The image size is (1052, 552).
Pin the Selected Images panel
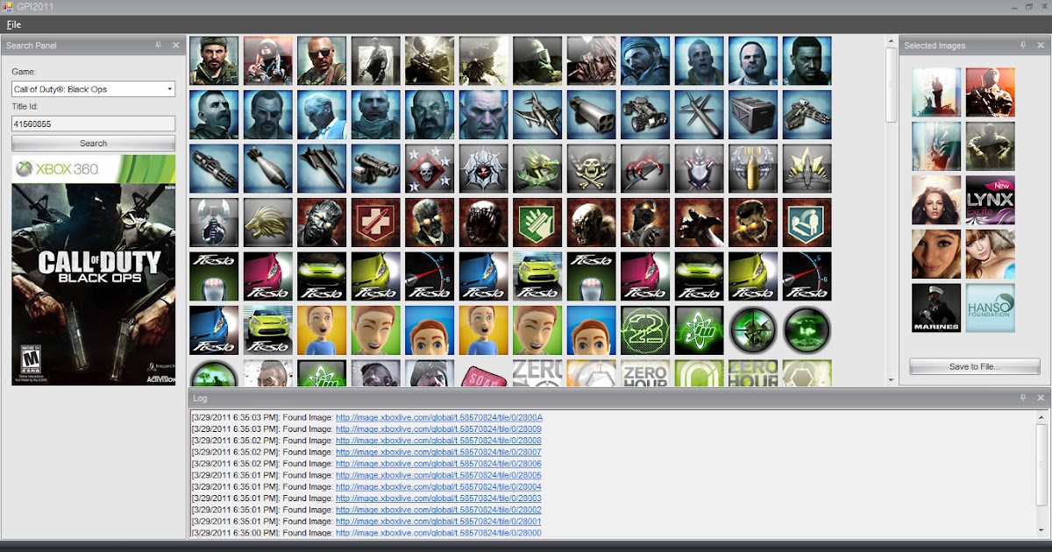1023,46
